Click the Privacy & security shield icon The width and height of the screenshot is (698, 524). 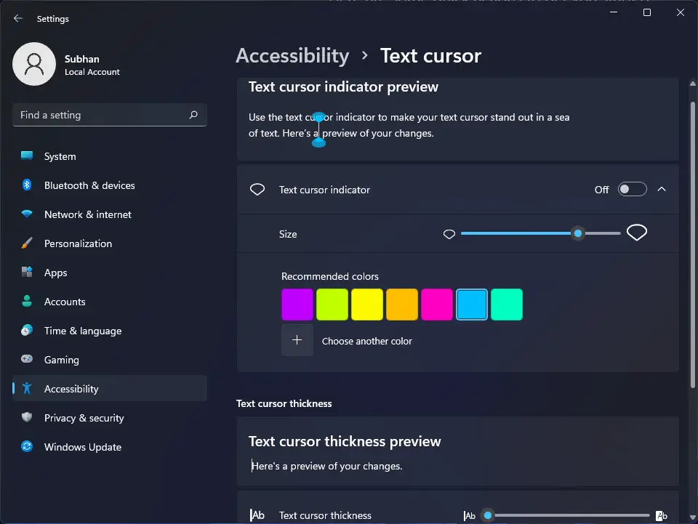(27, 418)
